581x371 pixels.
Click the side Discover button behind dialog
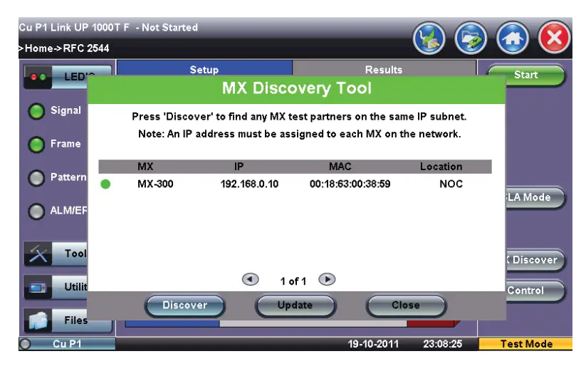coord(535,260)
